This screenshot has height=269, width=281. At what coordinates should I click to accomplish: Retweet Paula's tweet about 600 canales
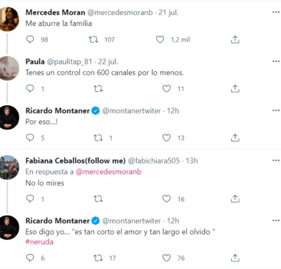(x=98, y=89)
